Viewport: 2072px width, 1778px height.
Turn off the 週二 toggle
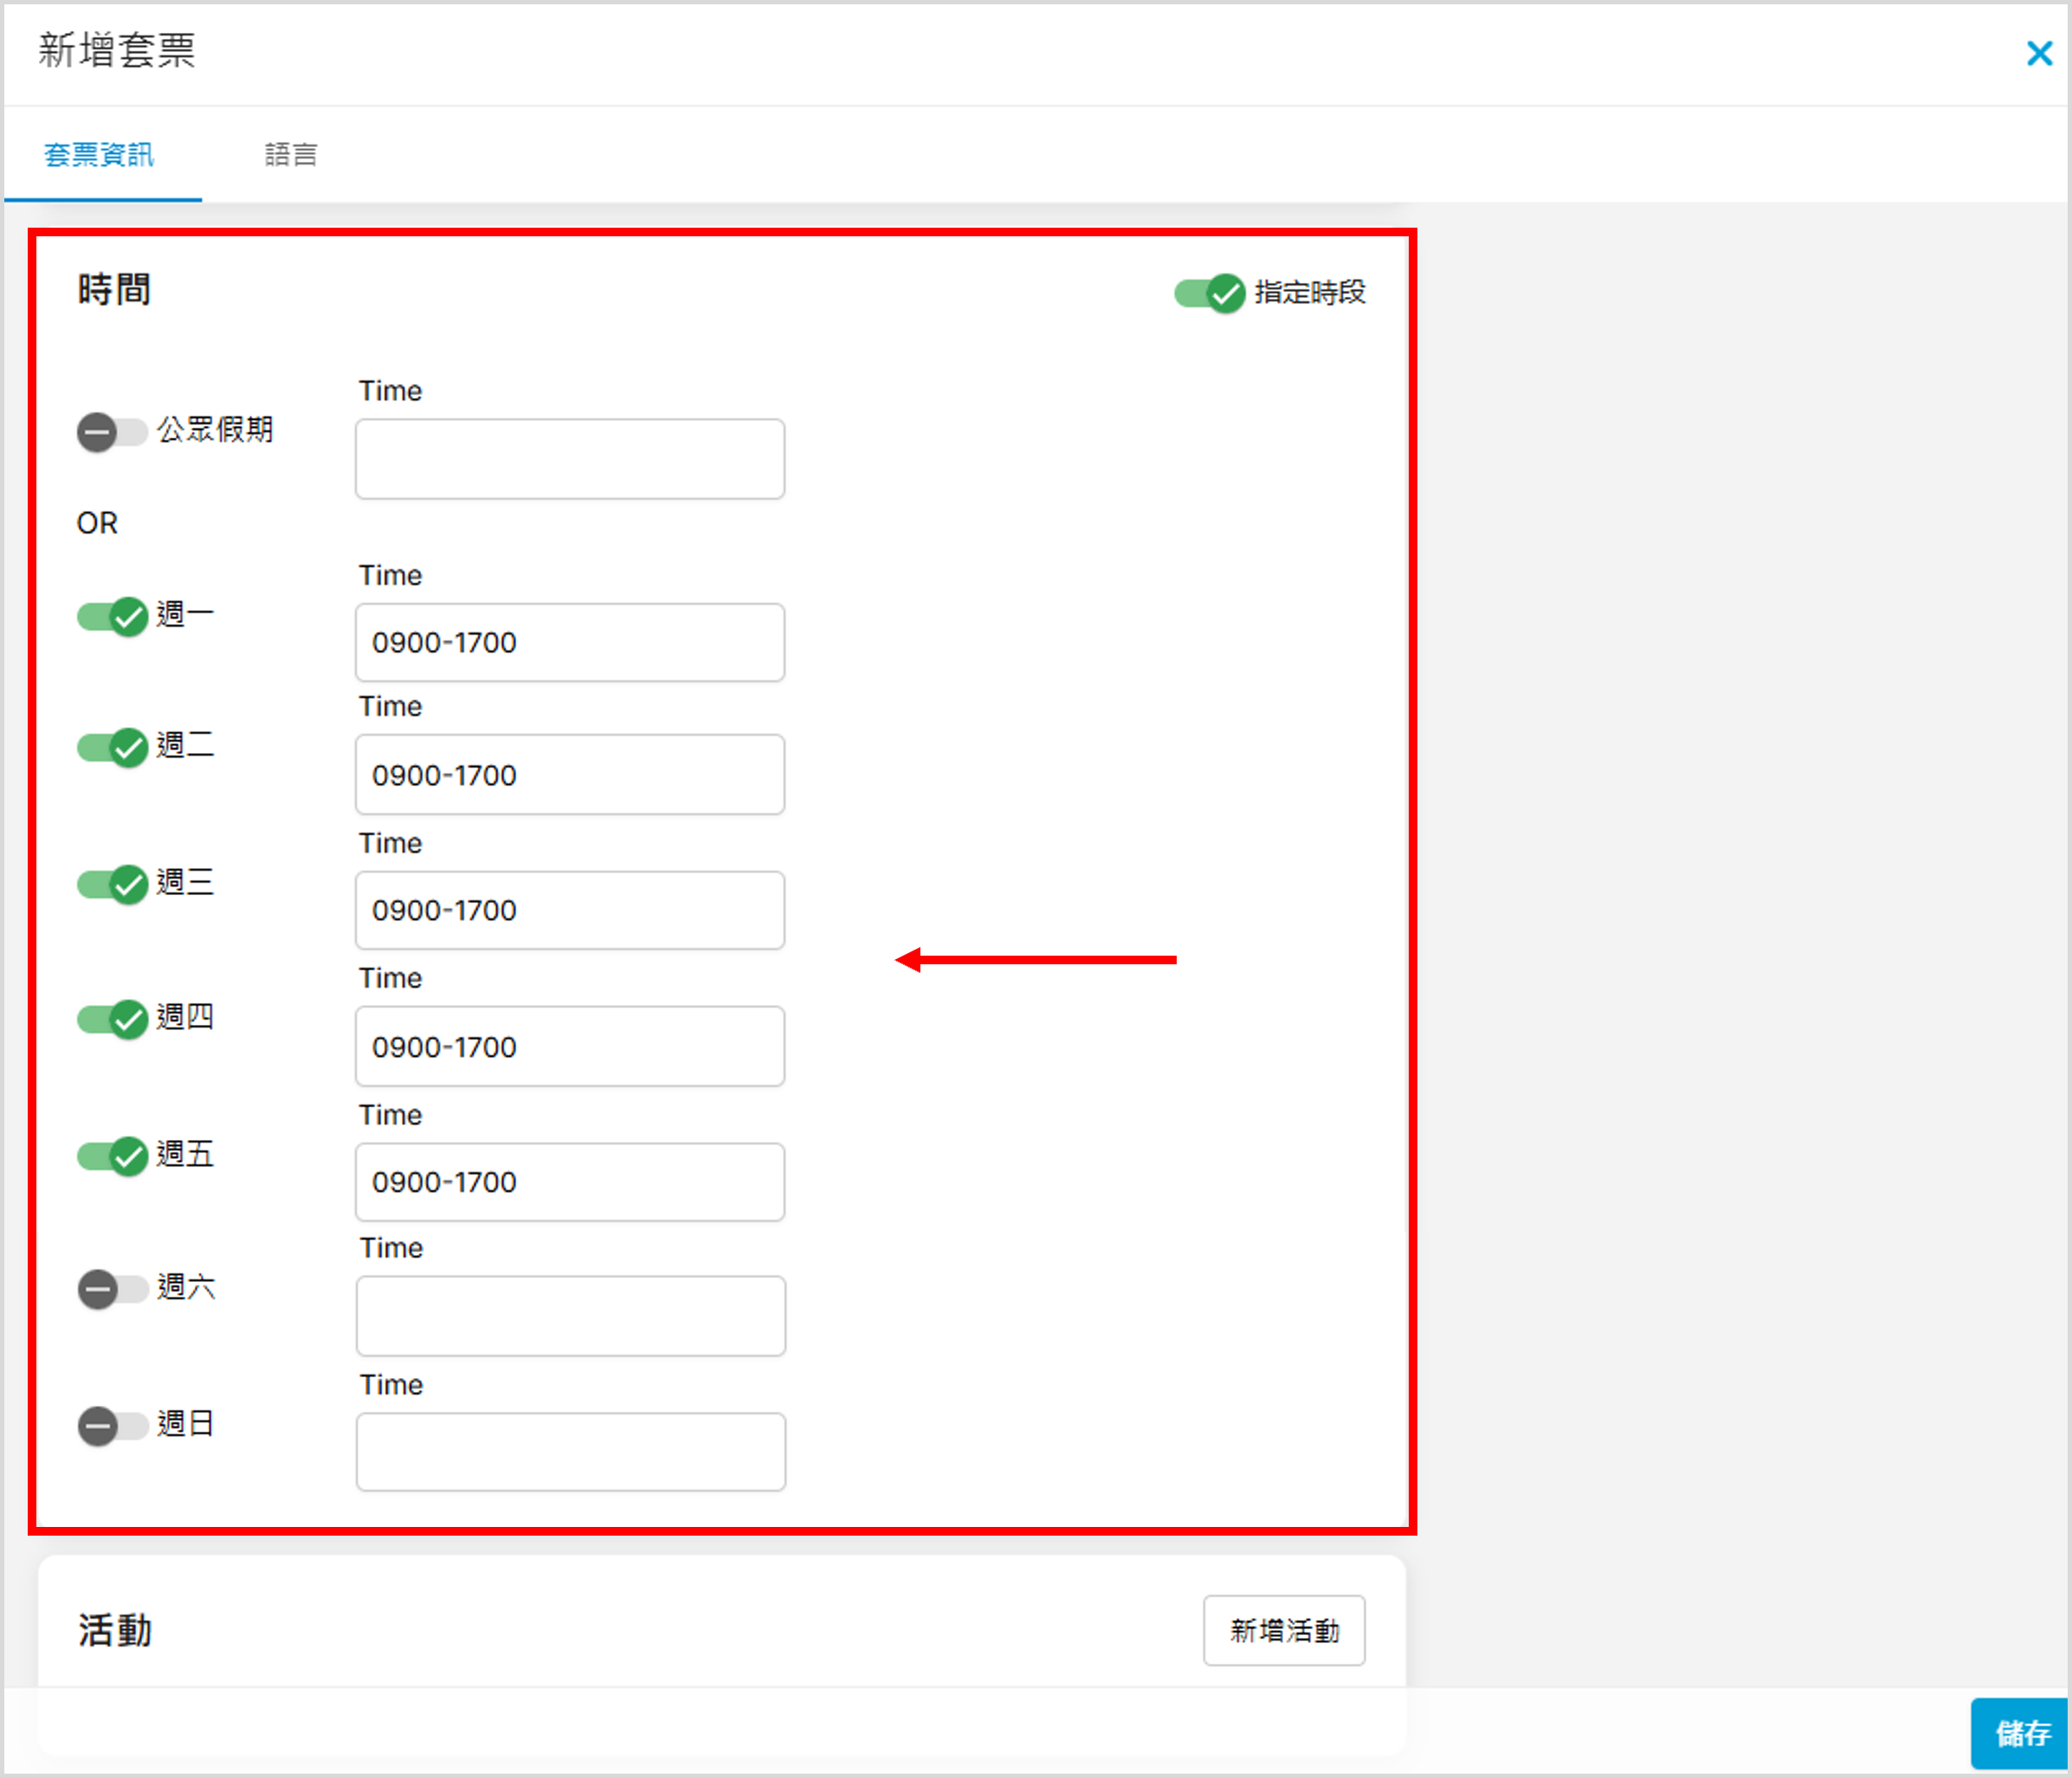[x=112, y=747]
